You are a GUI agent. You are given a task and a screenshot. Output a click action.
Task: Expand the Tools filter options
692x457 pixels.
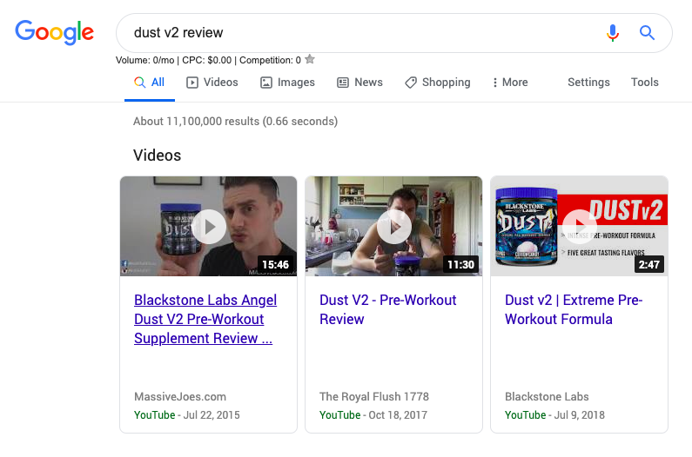tap(644, 83)
